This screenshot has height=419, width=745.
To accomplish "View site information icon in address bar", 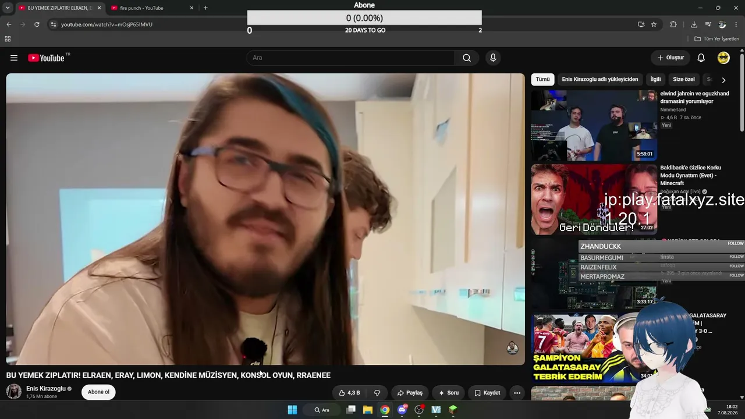I will click(x=53, y=24).
